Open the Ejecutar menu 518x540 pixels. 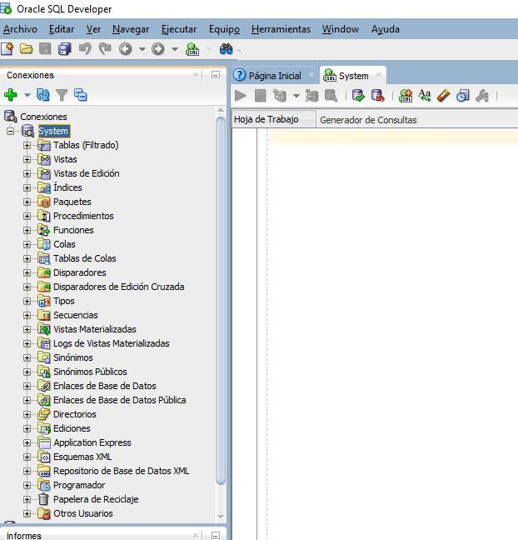click(179, 29)
